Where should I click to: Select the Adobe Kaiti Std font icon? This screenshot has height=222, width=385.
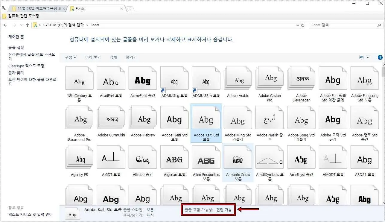pyautogui.click(x=206, y=118)
